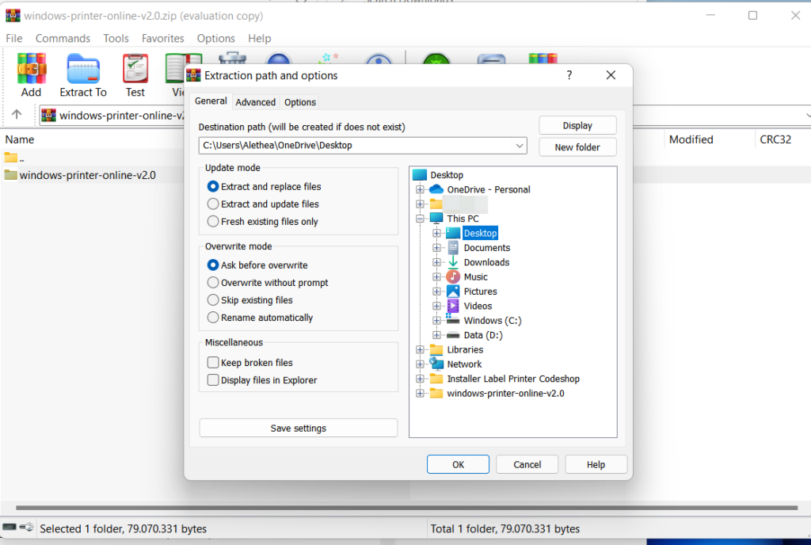Image resolution: width=811 pixels, height=545 pixels.
Task: Select Ask before overwrite
Action: pos(212,265)
